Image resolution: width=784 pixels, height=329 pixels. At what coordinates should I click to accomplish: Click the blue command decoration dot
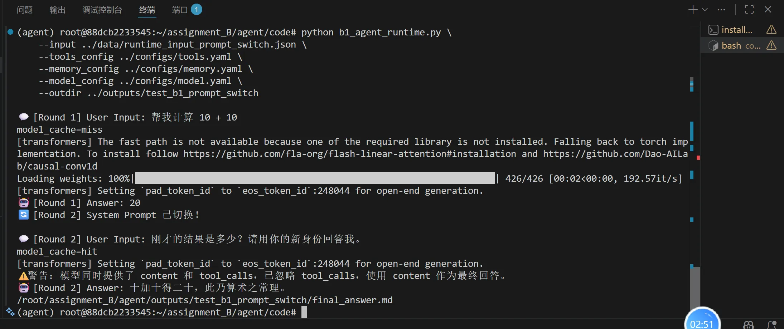tap(10, 32)
